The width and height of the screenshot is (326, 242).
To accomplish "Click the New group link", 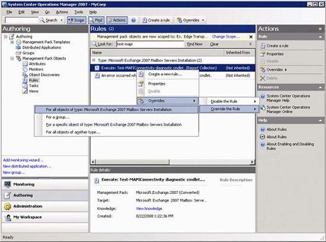I will tap(14, 173).
